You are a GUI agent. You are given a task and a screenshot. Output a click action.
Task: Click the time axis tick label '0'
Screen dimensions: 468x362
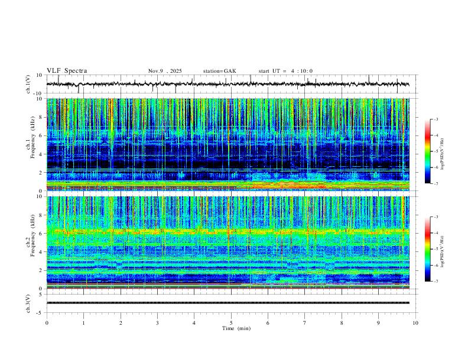[47, 323]
